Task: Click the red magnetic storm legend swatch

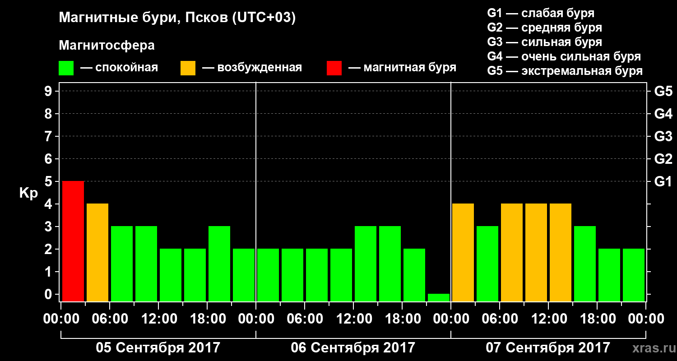Action: tap(334, 68)
